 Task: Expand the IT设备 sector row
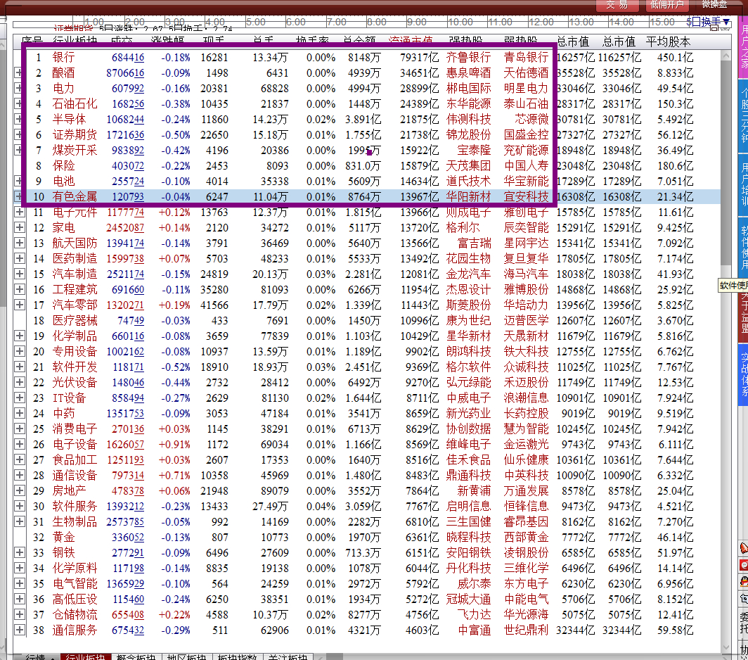coord(19,398)
